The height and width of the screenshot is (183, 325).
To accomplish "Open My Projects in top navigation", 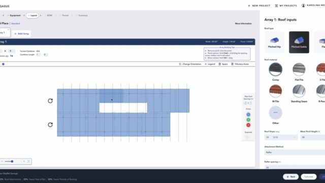I will click(286, 6).
